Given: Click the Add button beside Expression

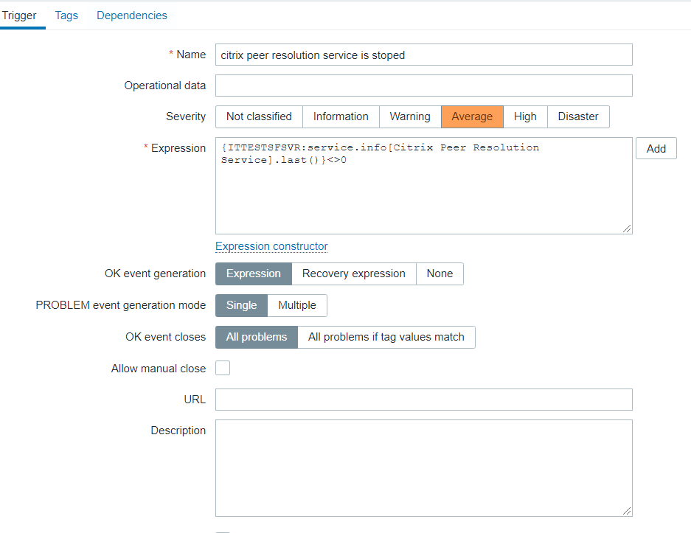Looking at the screenshot, I should tap(656, 148).
